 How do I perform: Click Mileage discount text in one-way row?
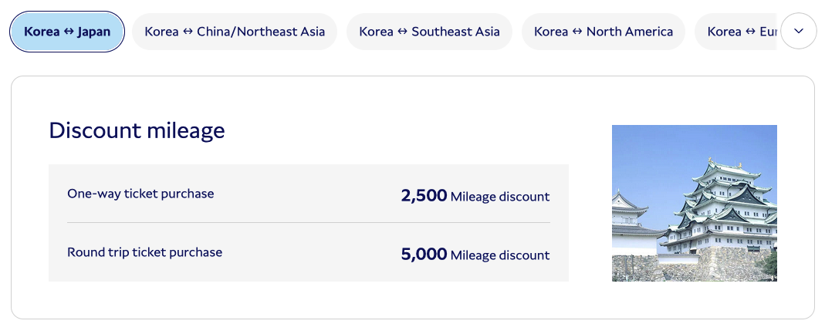click(500, 197)
